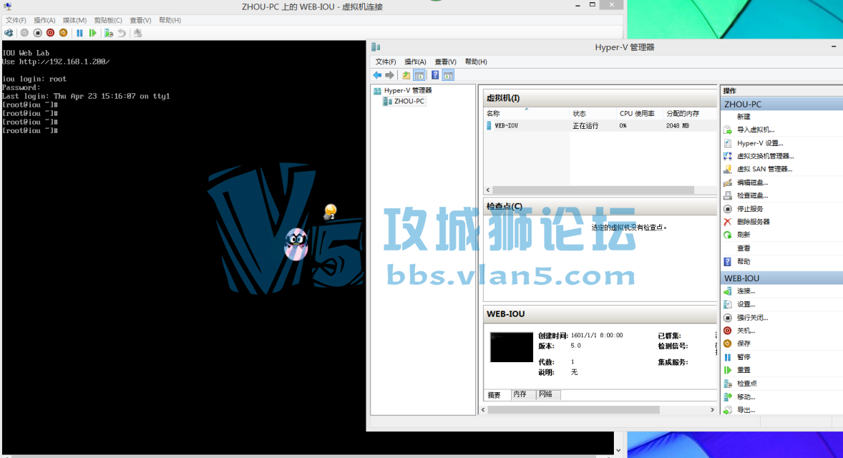Select Hyper-V 管理器 root tree node

(x=407, y=90)
